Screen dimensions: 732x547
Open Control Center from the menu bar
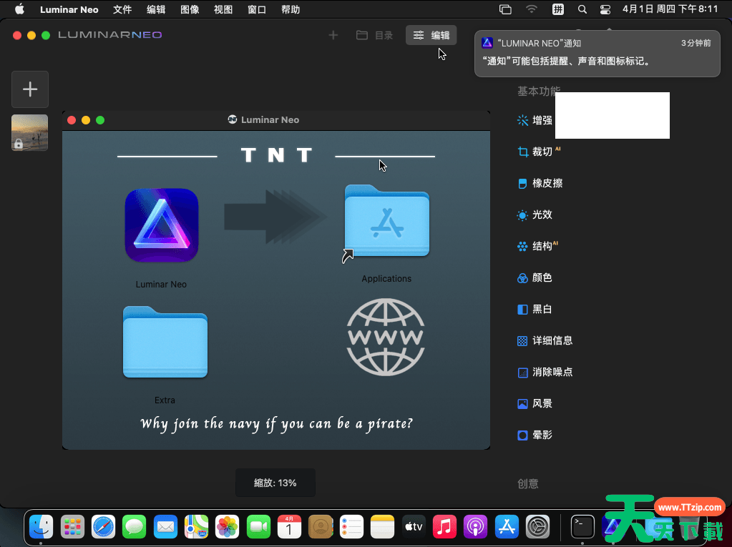pyautogui.click(x=605, y=9)
